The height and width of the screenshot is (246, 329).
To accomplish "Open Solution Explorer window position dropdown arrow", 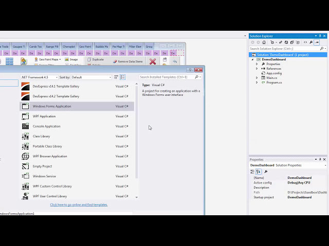I will [x=316, y=36].
